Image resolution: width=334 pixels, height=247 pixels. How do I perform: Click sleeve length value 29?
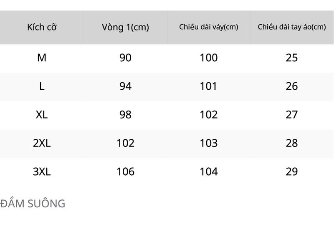[x=291, y=171]
